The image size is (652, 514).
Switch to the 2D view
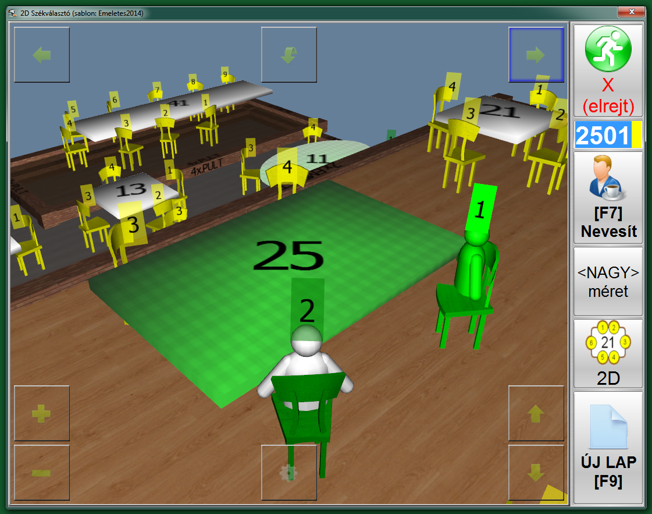(608, 353)
